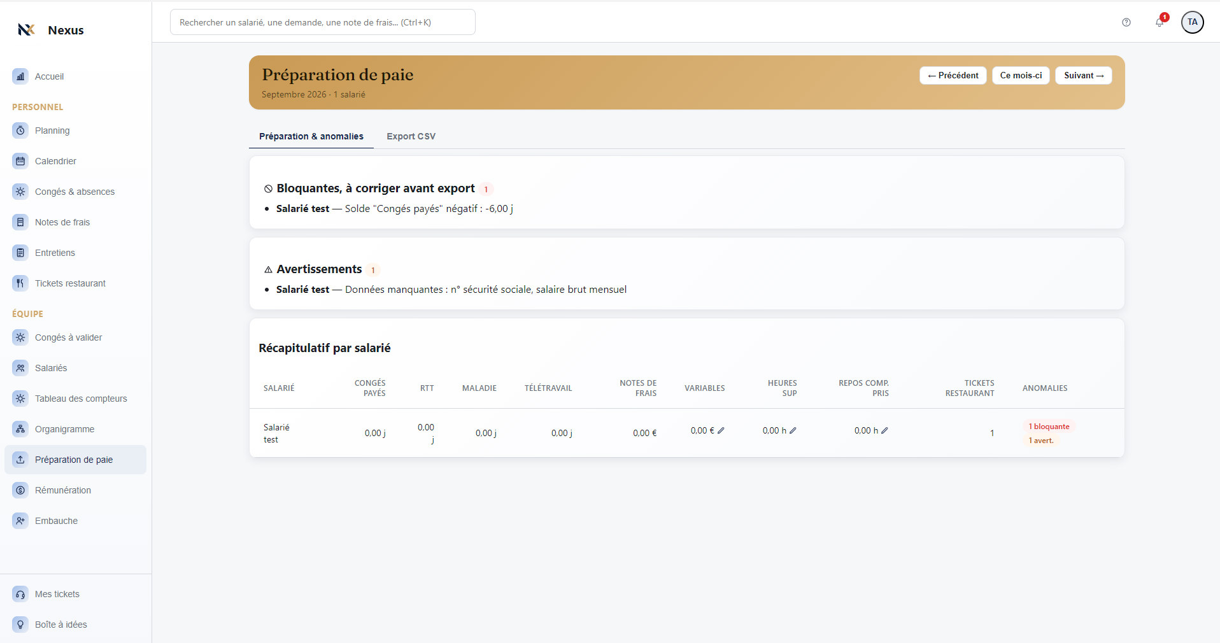Click Salarié test in Bloquantes list
This screenshot has height=643, width=1220.
pyautogui.click(x=302, y=208)
